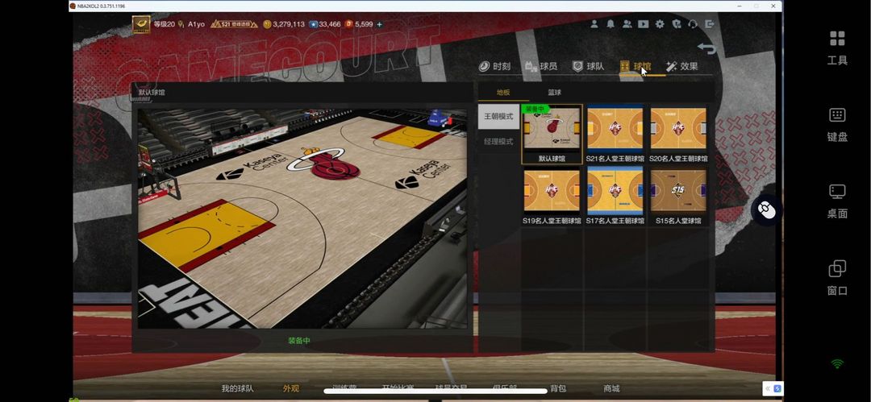Viewport: 871px width, 402px height.
Task: Open 我的球队 (My Team) in bottom navigation
Action: pyautogui.click(x=237, y=388)
